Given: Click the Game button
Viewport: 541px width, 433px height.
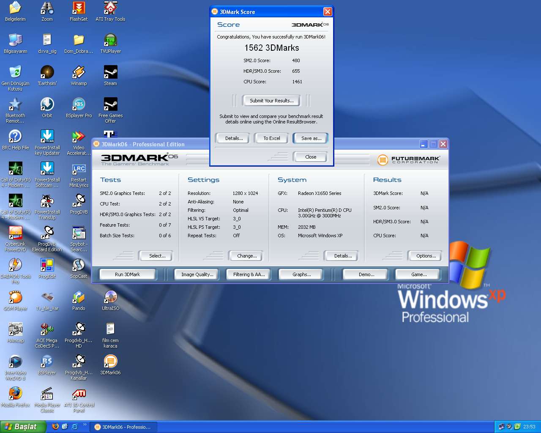Looking at the screenshot, I should coord(419,274).
